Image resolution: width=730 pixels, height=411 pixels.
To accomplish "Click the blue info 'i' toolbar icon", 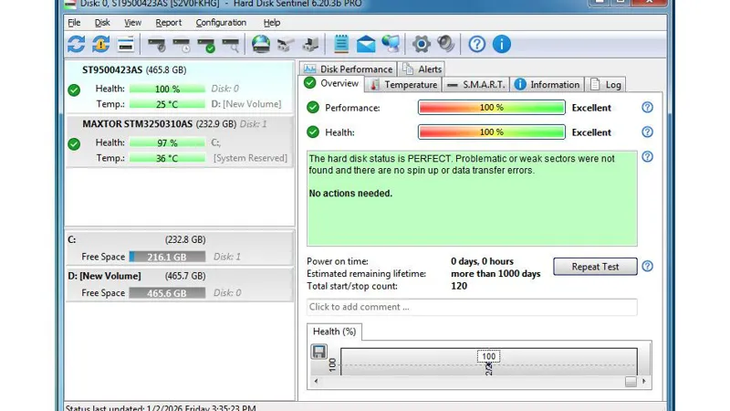I will coord(501,44).
